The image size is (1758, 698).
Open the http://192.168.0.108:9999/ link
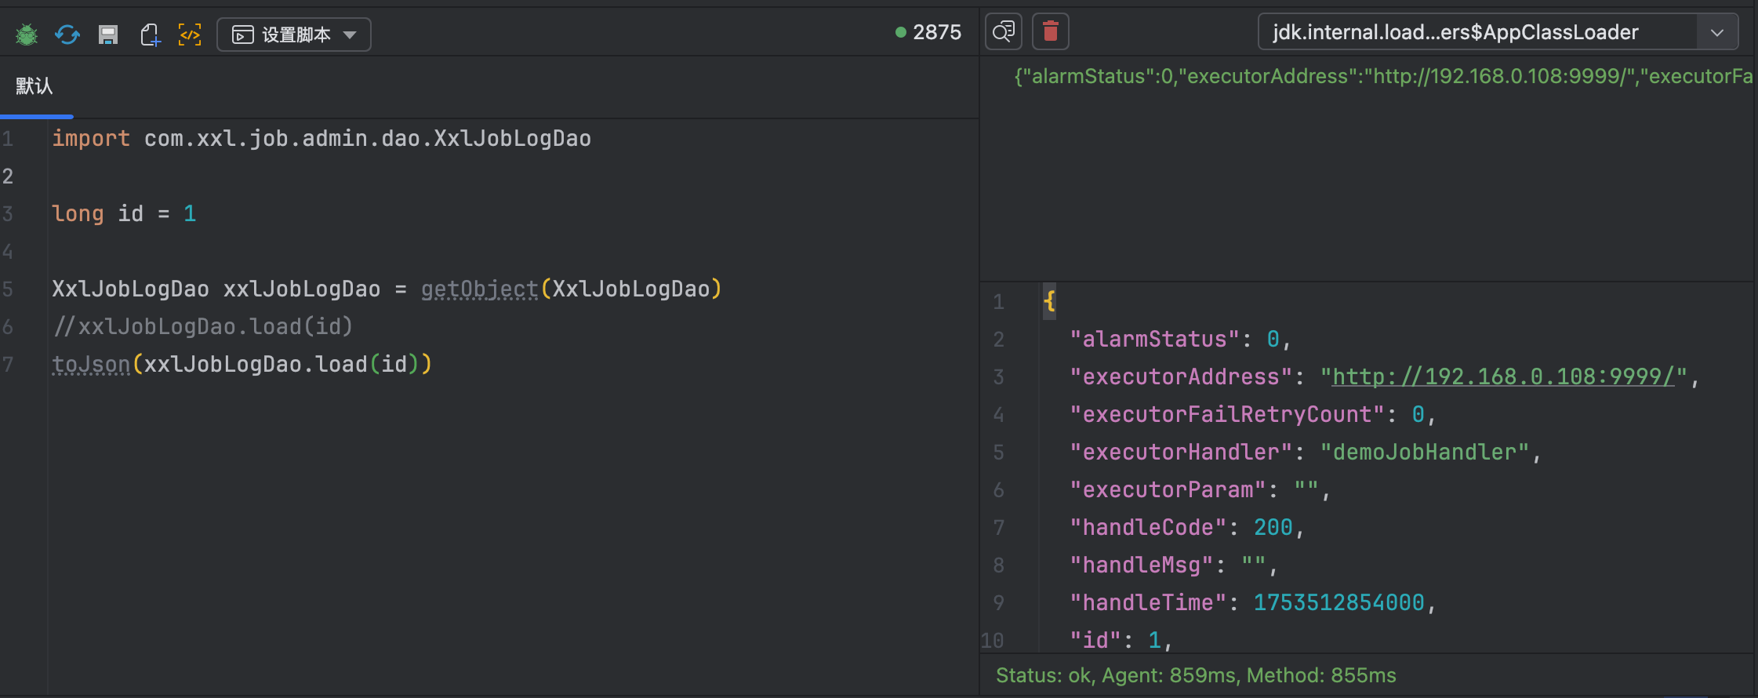point(1503,376)
